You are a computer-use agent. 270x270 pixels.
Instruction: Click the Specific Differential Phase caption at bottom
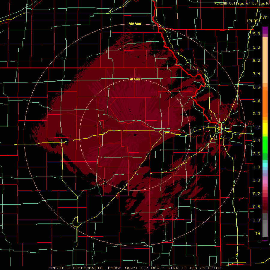click(135, 268)
